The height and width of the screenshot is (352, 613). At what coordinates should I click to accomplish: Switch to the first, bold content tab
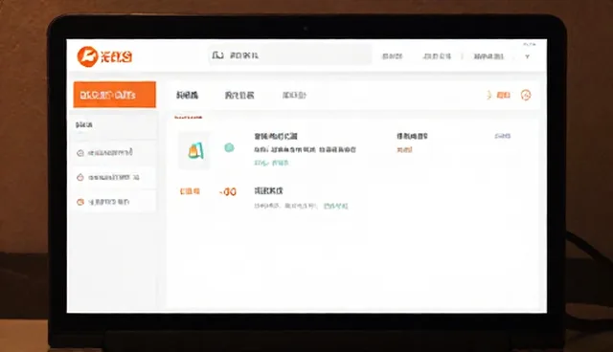tap(187, 95)
